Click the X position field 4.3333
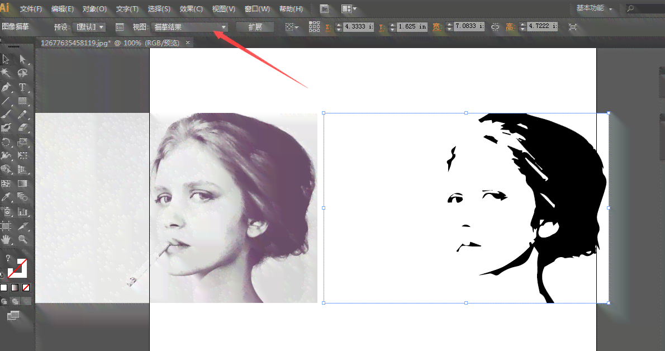 359,26
